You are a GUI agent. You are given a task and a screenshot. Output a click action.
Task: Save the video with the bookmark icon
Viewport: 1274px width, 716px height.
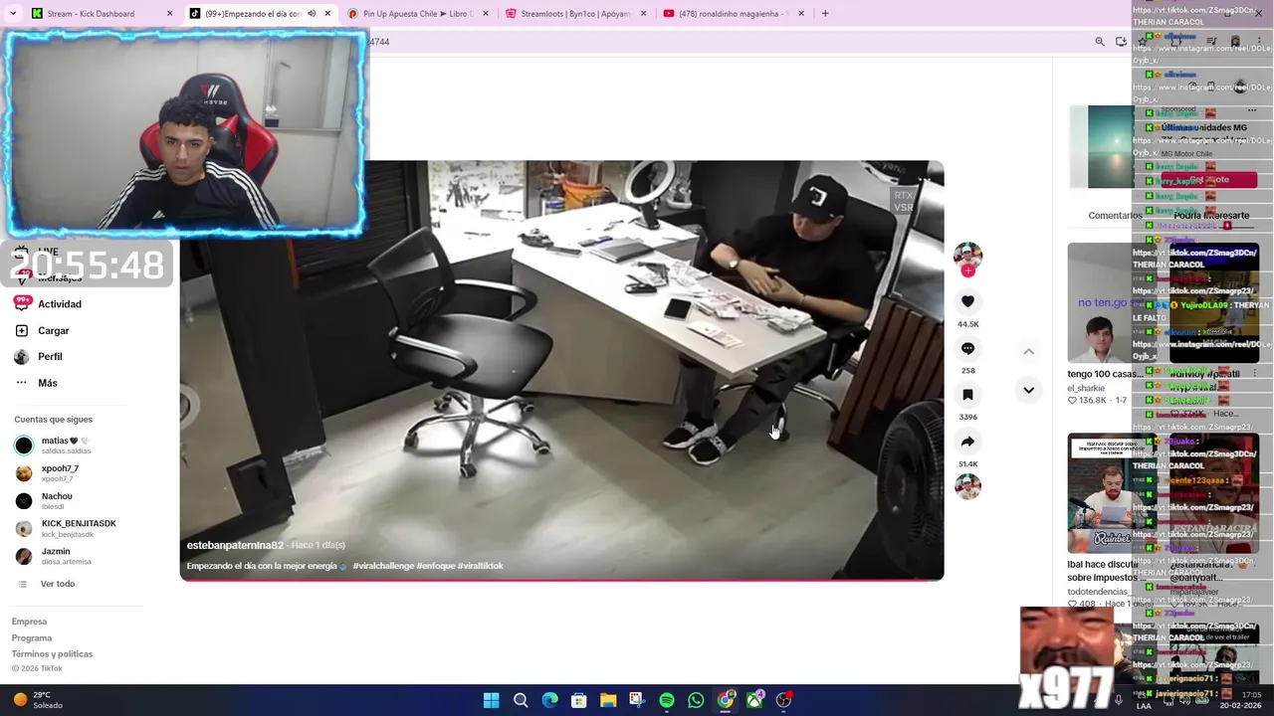pos(967,395)
